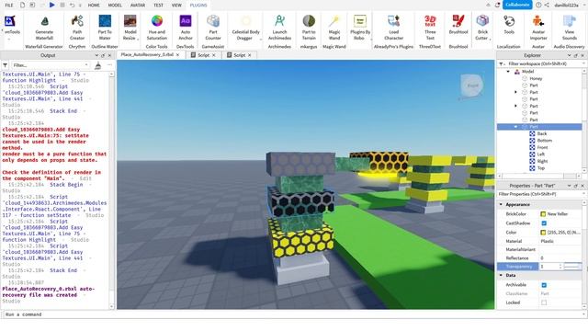Click the clear output broom icon
This screenshot has width=588, height=331.
[x=98, y=65]
